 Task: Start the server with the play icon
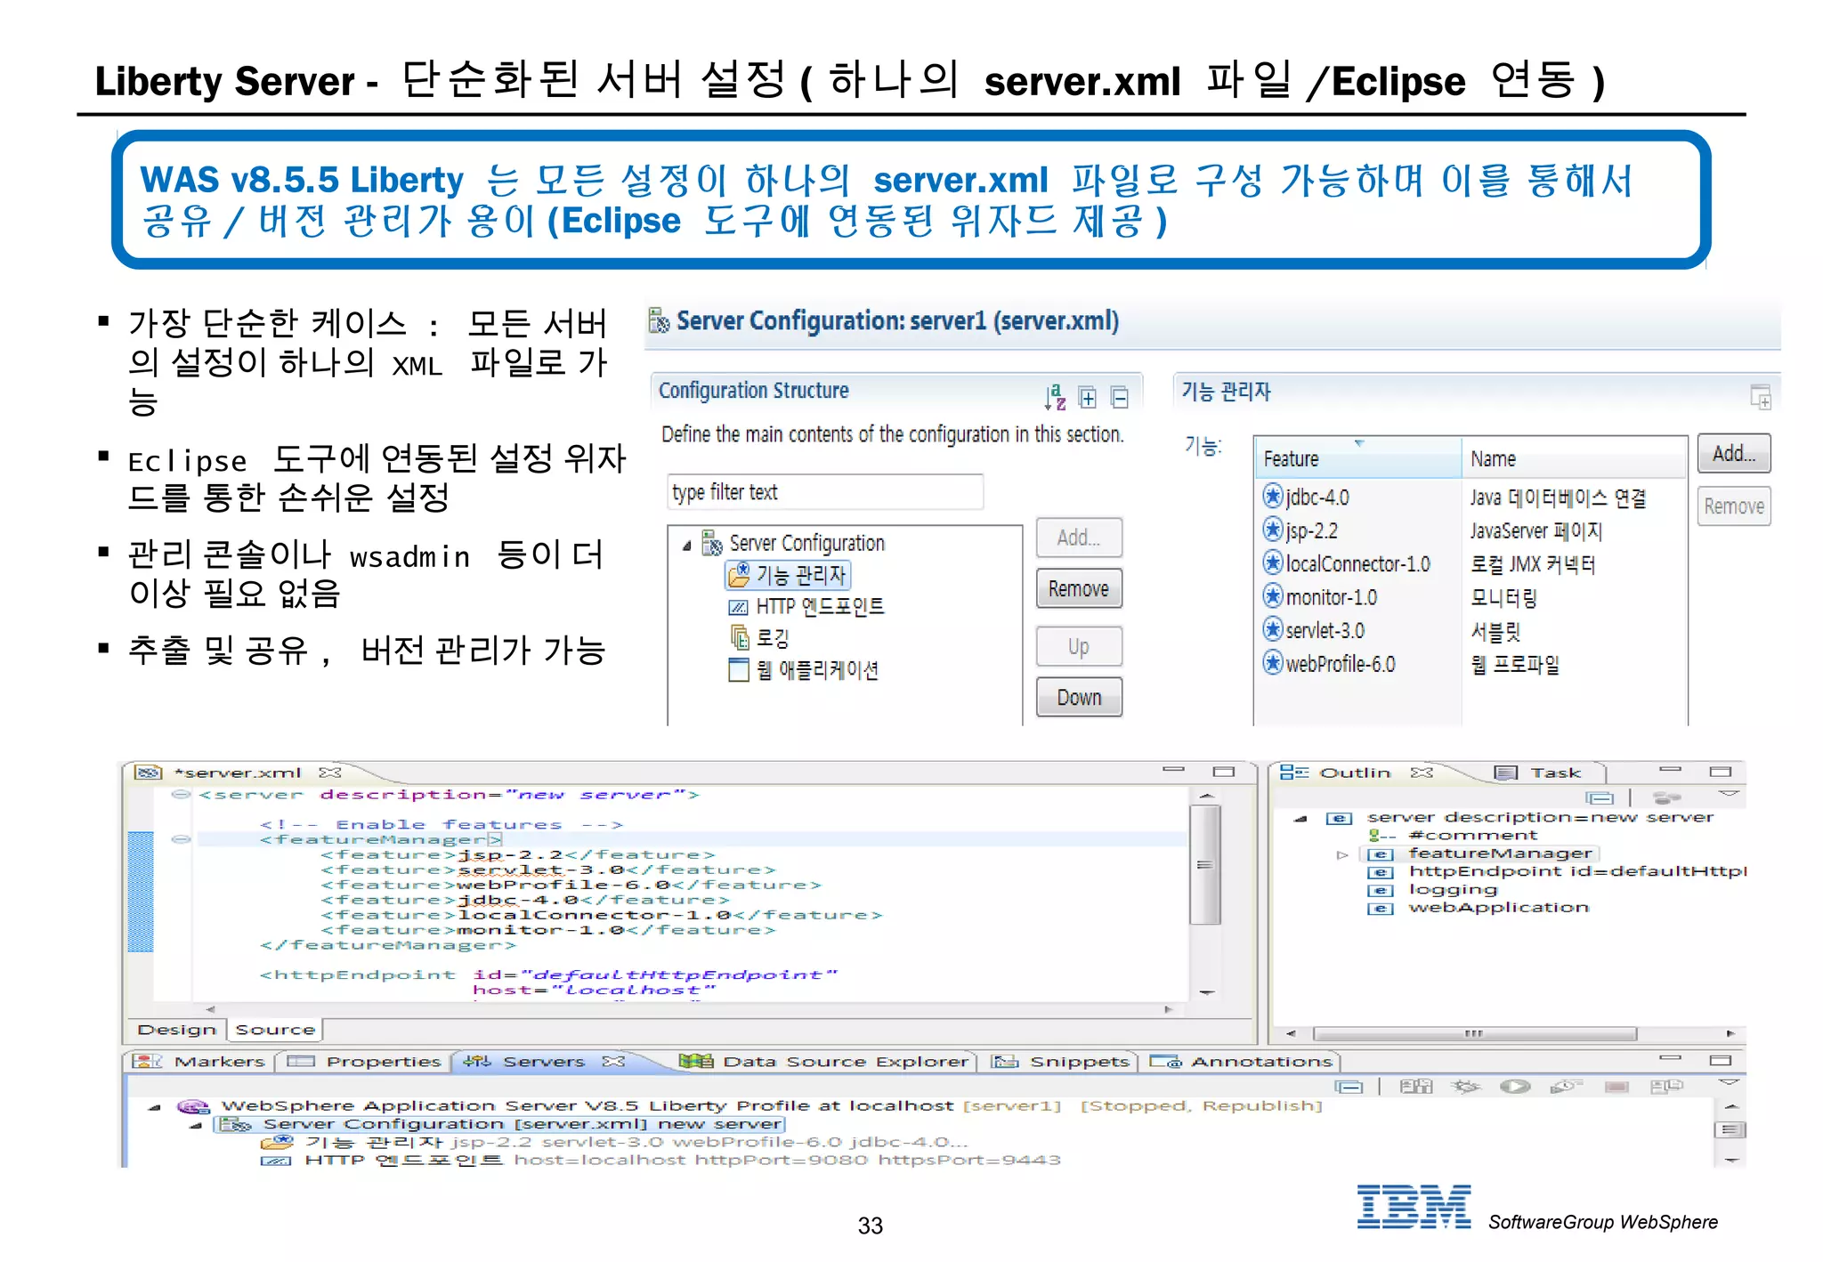1515,1086
